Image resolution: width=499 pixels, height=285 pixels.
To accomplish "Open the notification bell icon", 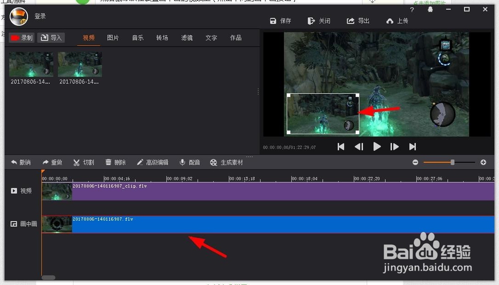I will point(430,9).
